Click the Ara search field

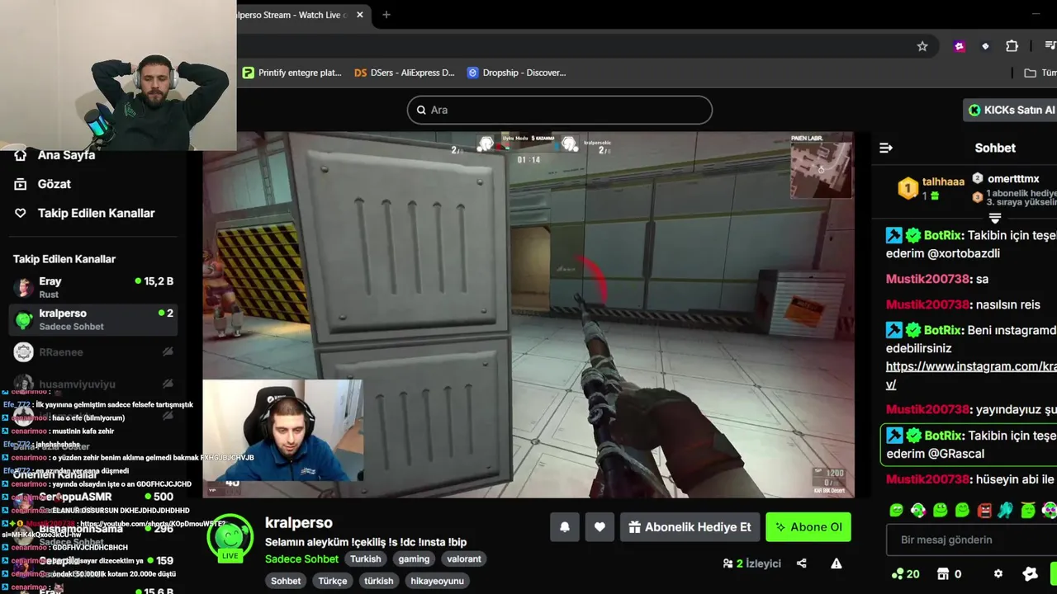pos(560,110)
